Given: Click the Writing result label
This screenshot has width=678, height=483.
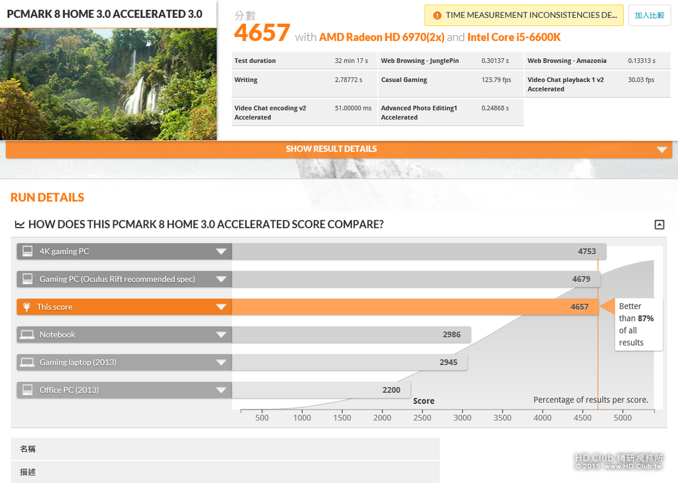Looking at the screenshot, I should click(246, 80).
